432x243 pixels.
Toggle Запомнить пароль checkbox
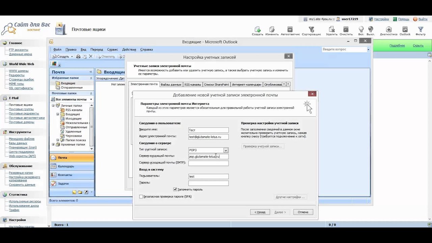(x=175, y=190)
